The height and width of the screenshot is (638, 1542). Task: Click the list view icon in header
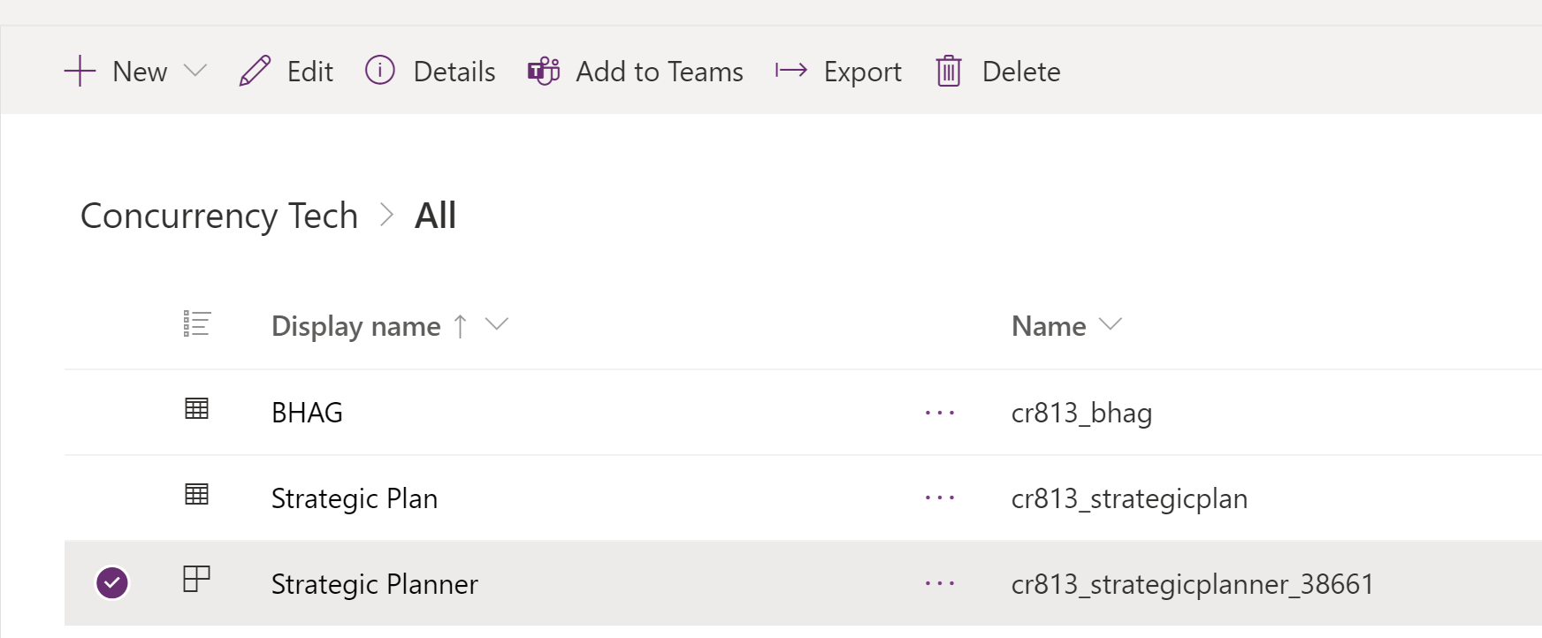tap(196, 324)
